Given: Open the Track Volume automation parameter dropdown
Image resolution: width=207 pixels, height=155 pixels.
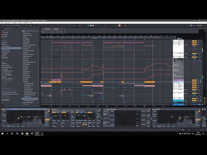Looking at the screenshot, I should click(179, 61).
